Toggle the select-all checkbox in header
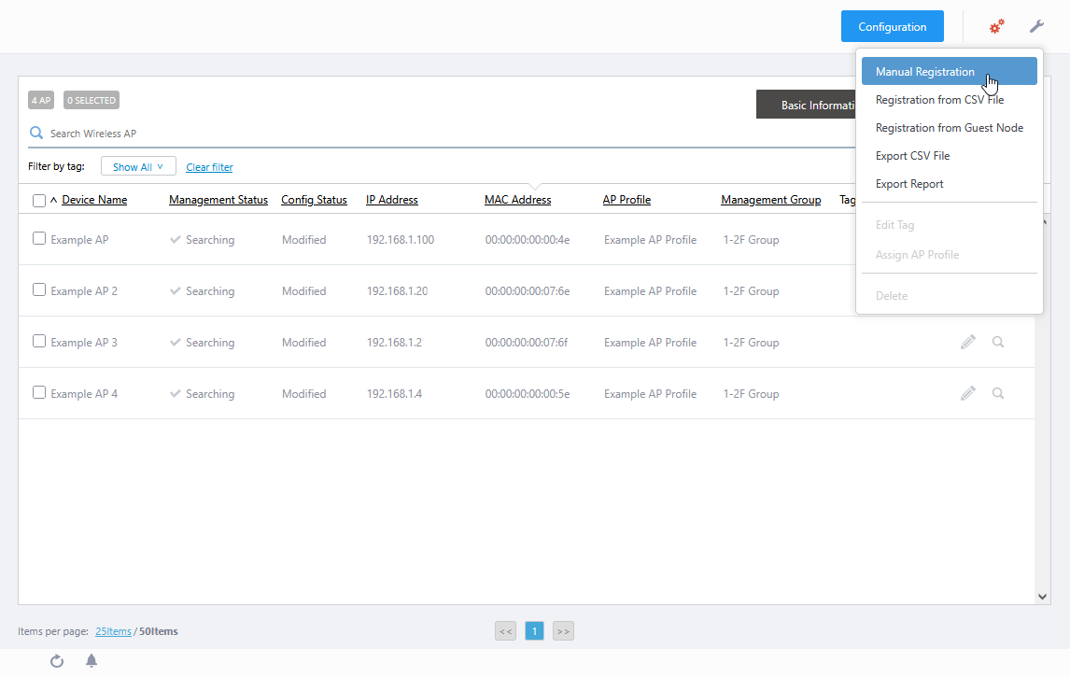This screenshot has width=1070, height=677. (39, 201)
